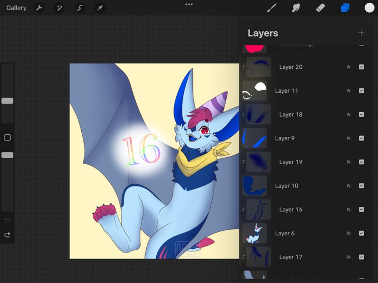Open blend mode N for Layer 18
Viewport: 378px width, 283px height.
tap(349, 114)
